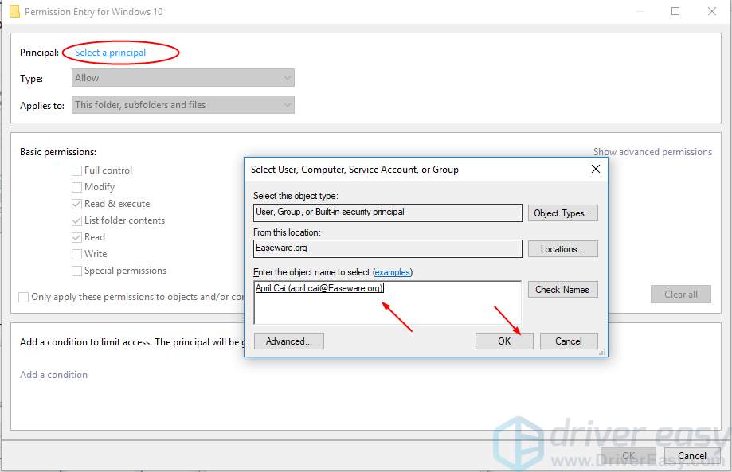Enable the Write permission checkbox

click(x=77, y=254)
